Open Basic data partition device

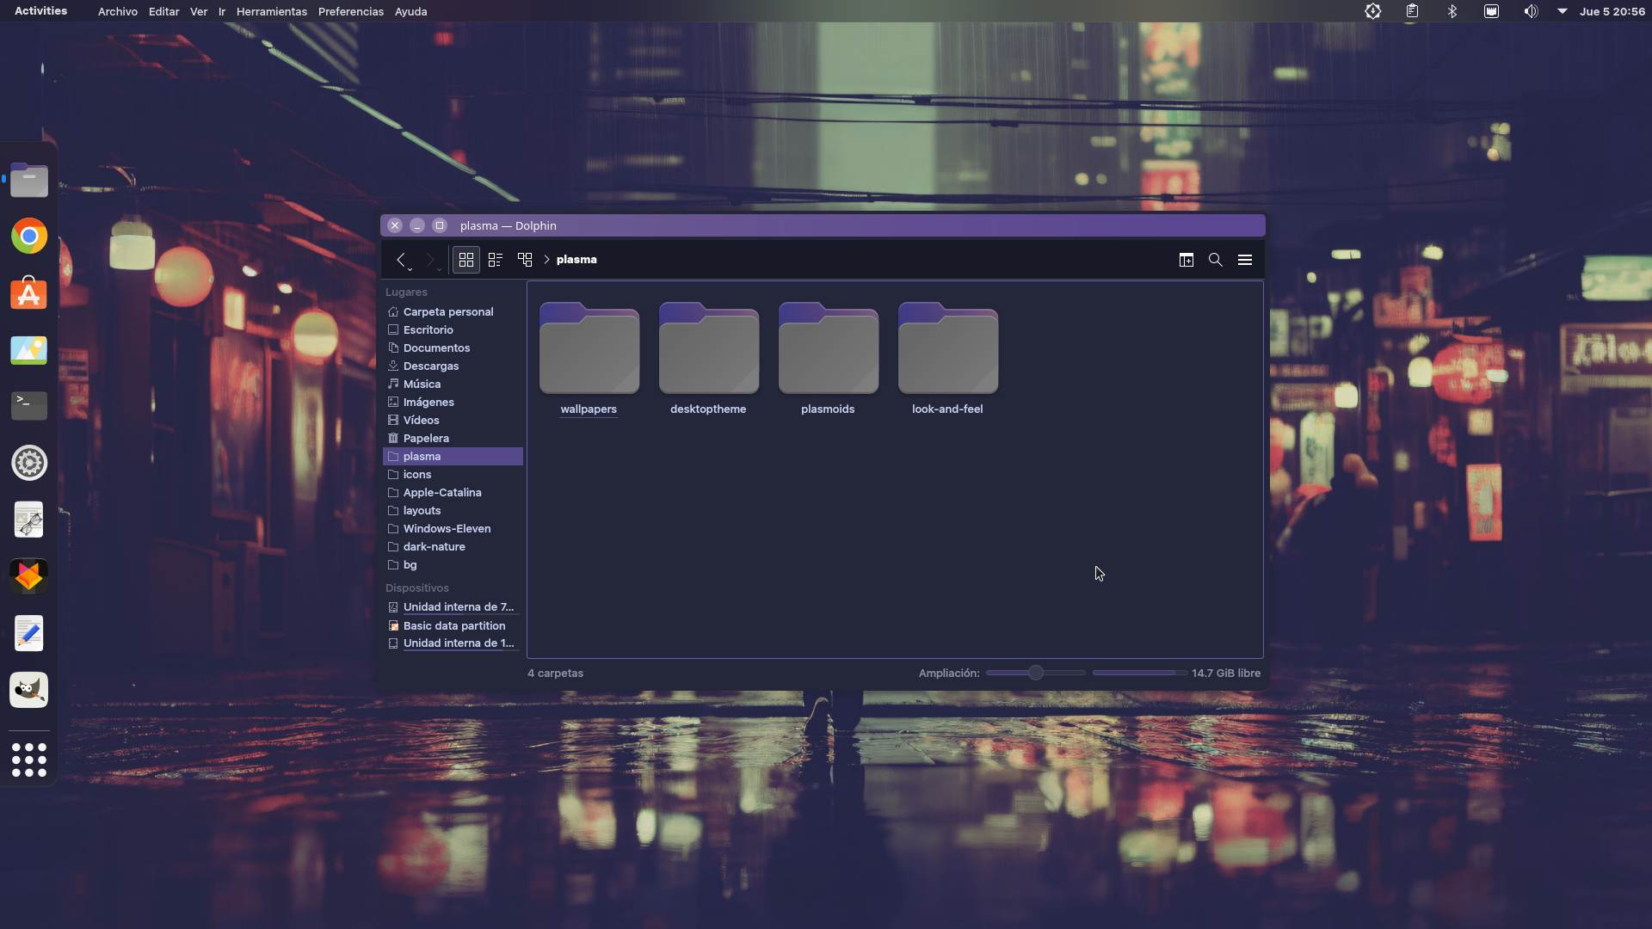[x=453, y=626]
